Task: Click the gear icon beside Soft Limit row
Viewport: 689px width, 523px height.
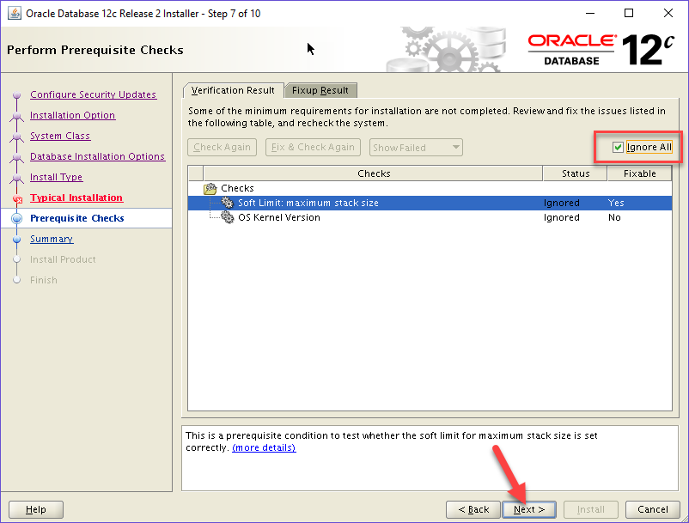Action: click(227, 203)
